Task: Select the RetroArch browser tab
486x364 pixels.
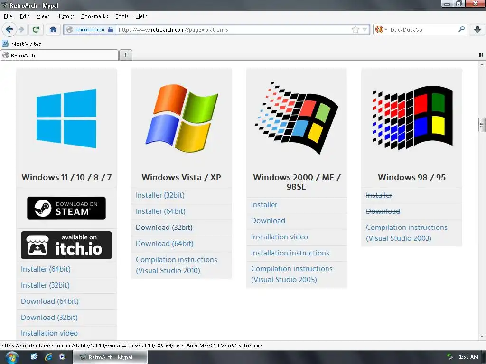Action: click(x=59, y=55)
